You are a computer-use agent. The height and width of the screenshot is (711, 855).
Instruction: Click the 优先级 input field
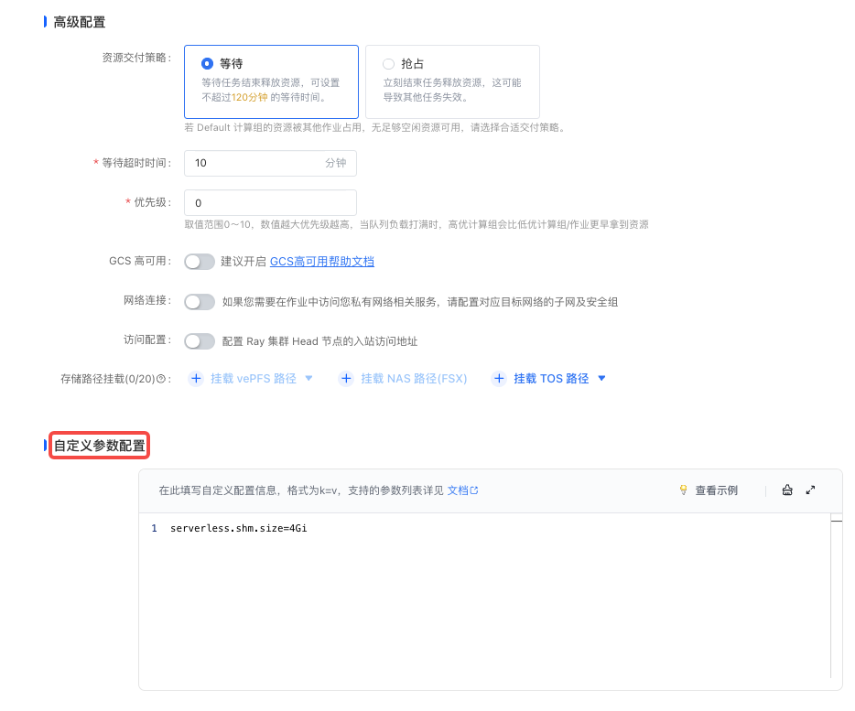click(x=270, y=203)
